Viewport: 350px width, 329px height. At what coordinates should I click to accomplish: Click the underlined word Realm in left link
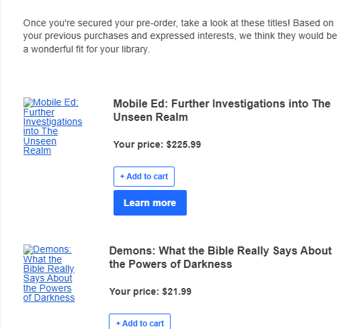pos(37,150)
